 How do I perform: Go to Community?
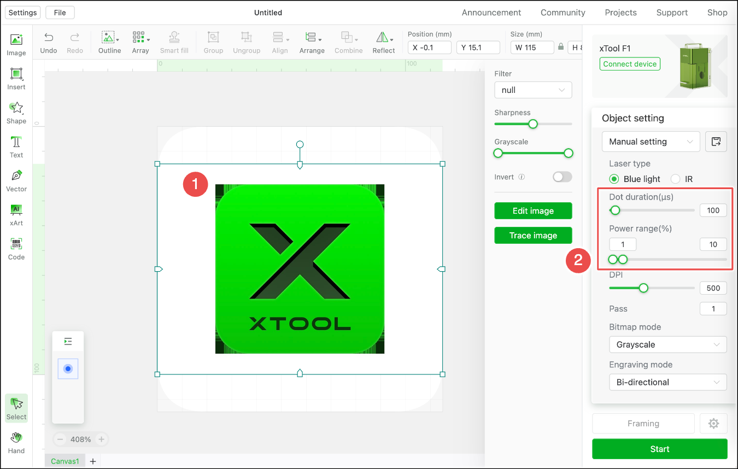click(x=563, y=13)
